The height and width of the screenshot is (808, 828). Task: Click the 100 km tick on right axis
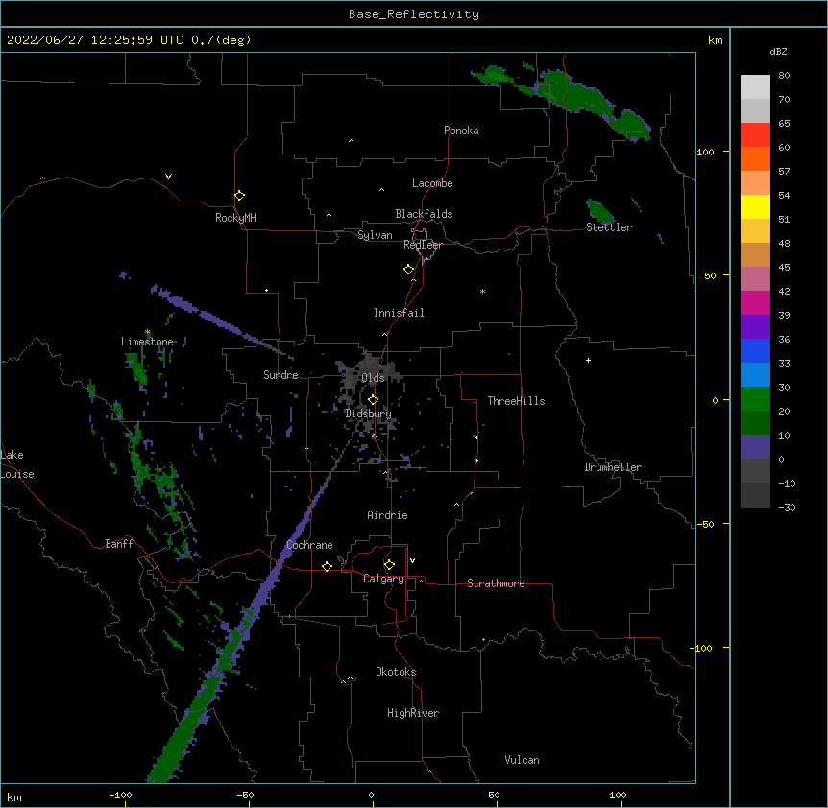pyautogui.click(x=705, y=152)
